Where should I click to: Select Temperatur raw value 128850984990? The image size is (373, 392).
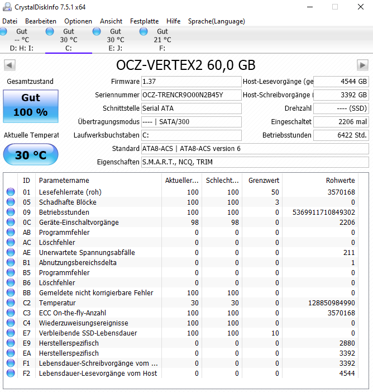pos(332,303)
